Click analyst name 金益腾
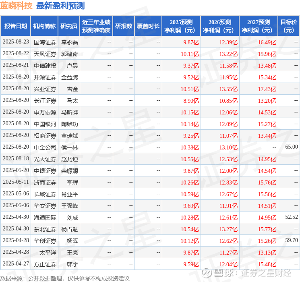 pyautogui.click(x=70, y=77)
